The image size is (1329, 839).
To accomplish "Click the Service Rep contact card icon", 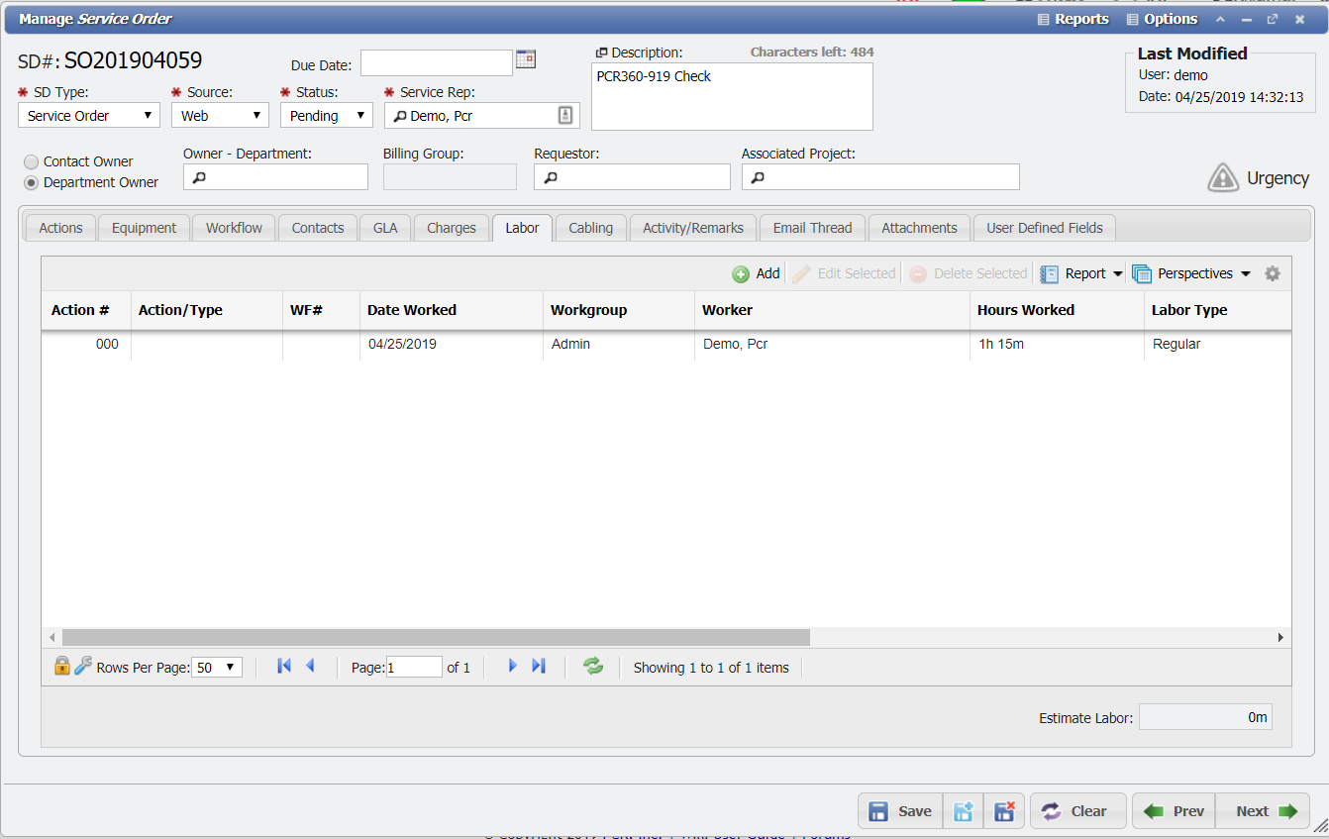I will [x=564, y=116].
